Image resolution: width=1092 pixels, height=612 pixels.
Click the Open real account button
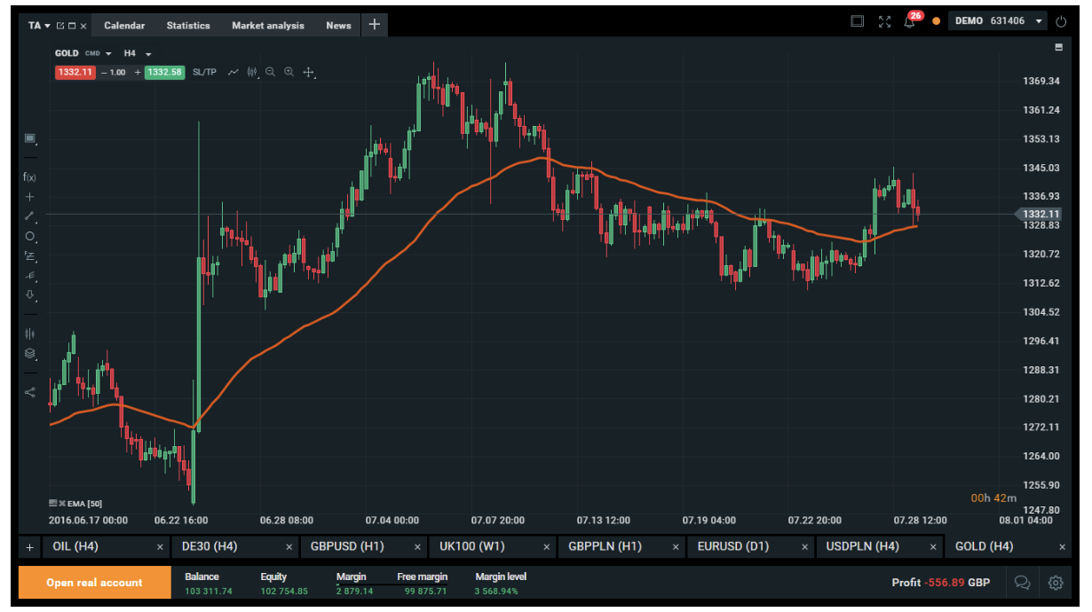click(94, 583)
